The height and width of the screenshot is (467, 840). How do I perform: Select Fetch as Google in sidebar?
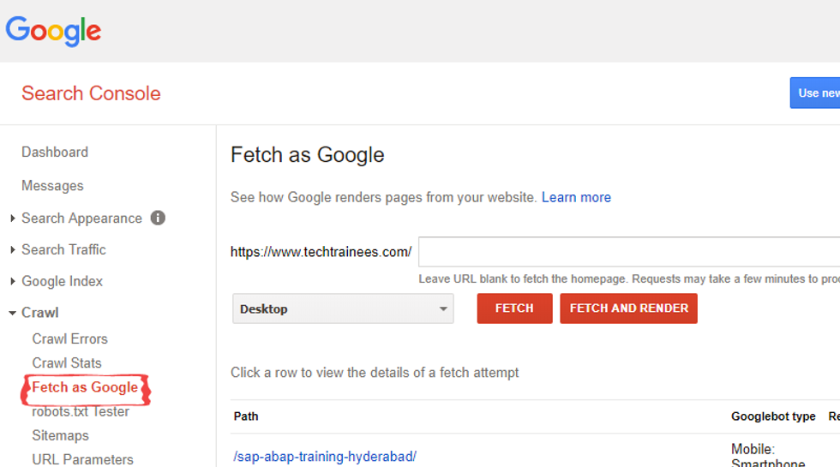coord(85,387)
